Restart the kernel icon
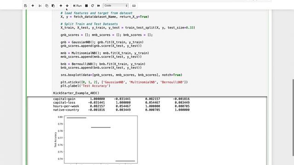 click(x=92, y=6)
